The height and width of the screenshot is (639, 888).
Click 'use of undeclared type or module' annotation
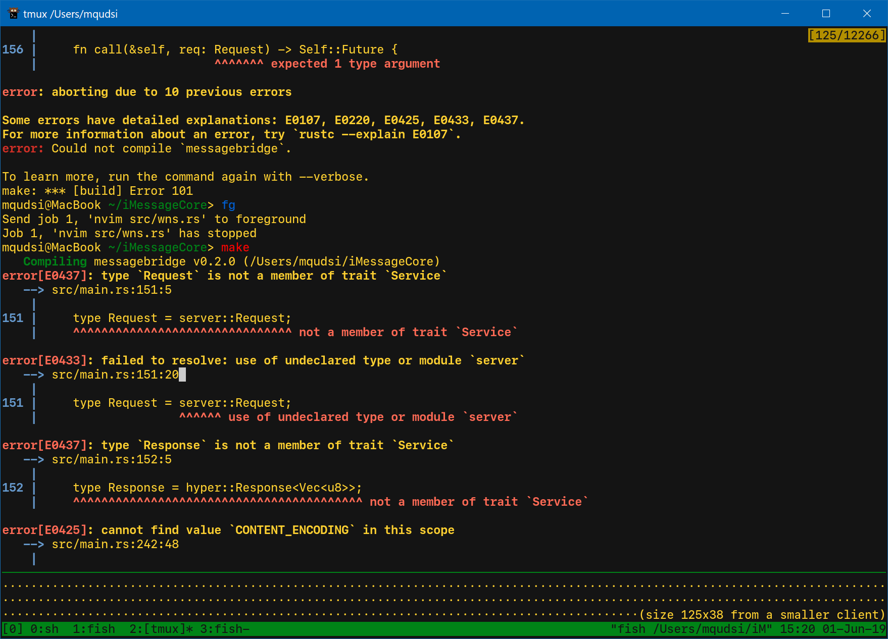pos(373,417)
